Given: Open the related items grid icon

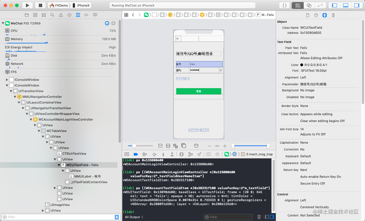Looking at the screenshot, I should coord(126,15).
